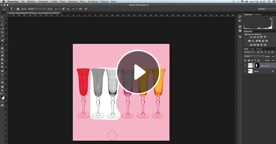The height and width of the screenshot is (144, 276).
Task: Add a Curves adjustment
Action: coord(258,37)
